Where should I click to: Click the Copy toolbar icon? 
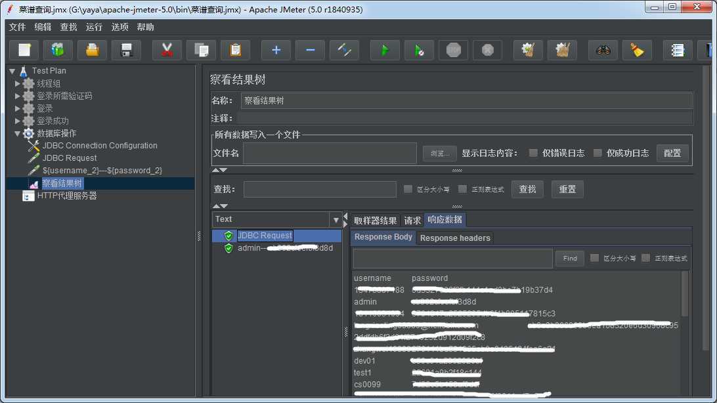coord(201,50)
